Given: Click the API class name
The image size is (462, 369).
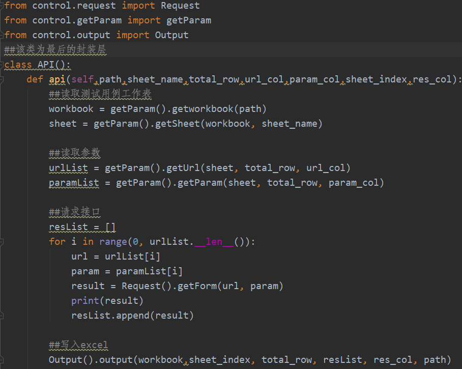Looking at the screenshot, I should [46, 65].
